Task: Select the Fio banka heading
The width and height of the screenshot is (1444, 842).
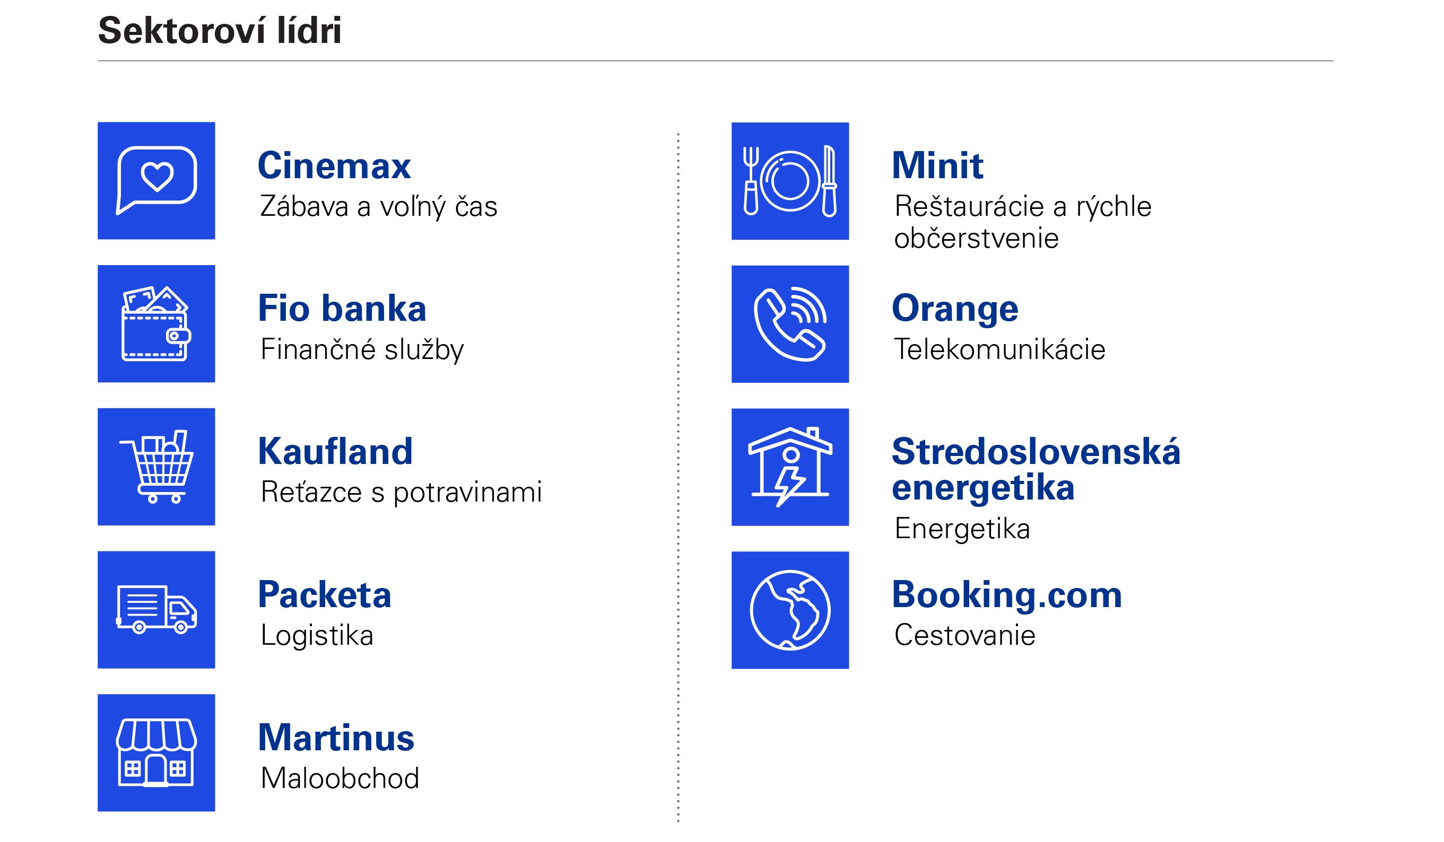Action: click(x=342, y=308)
